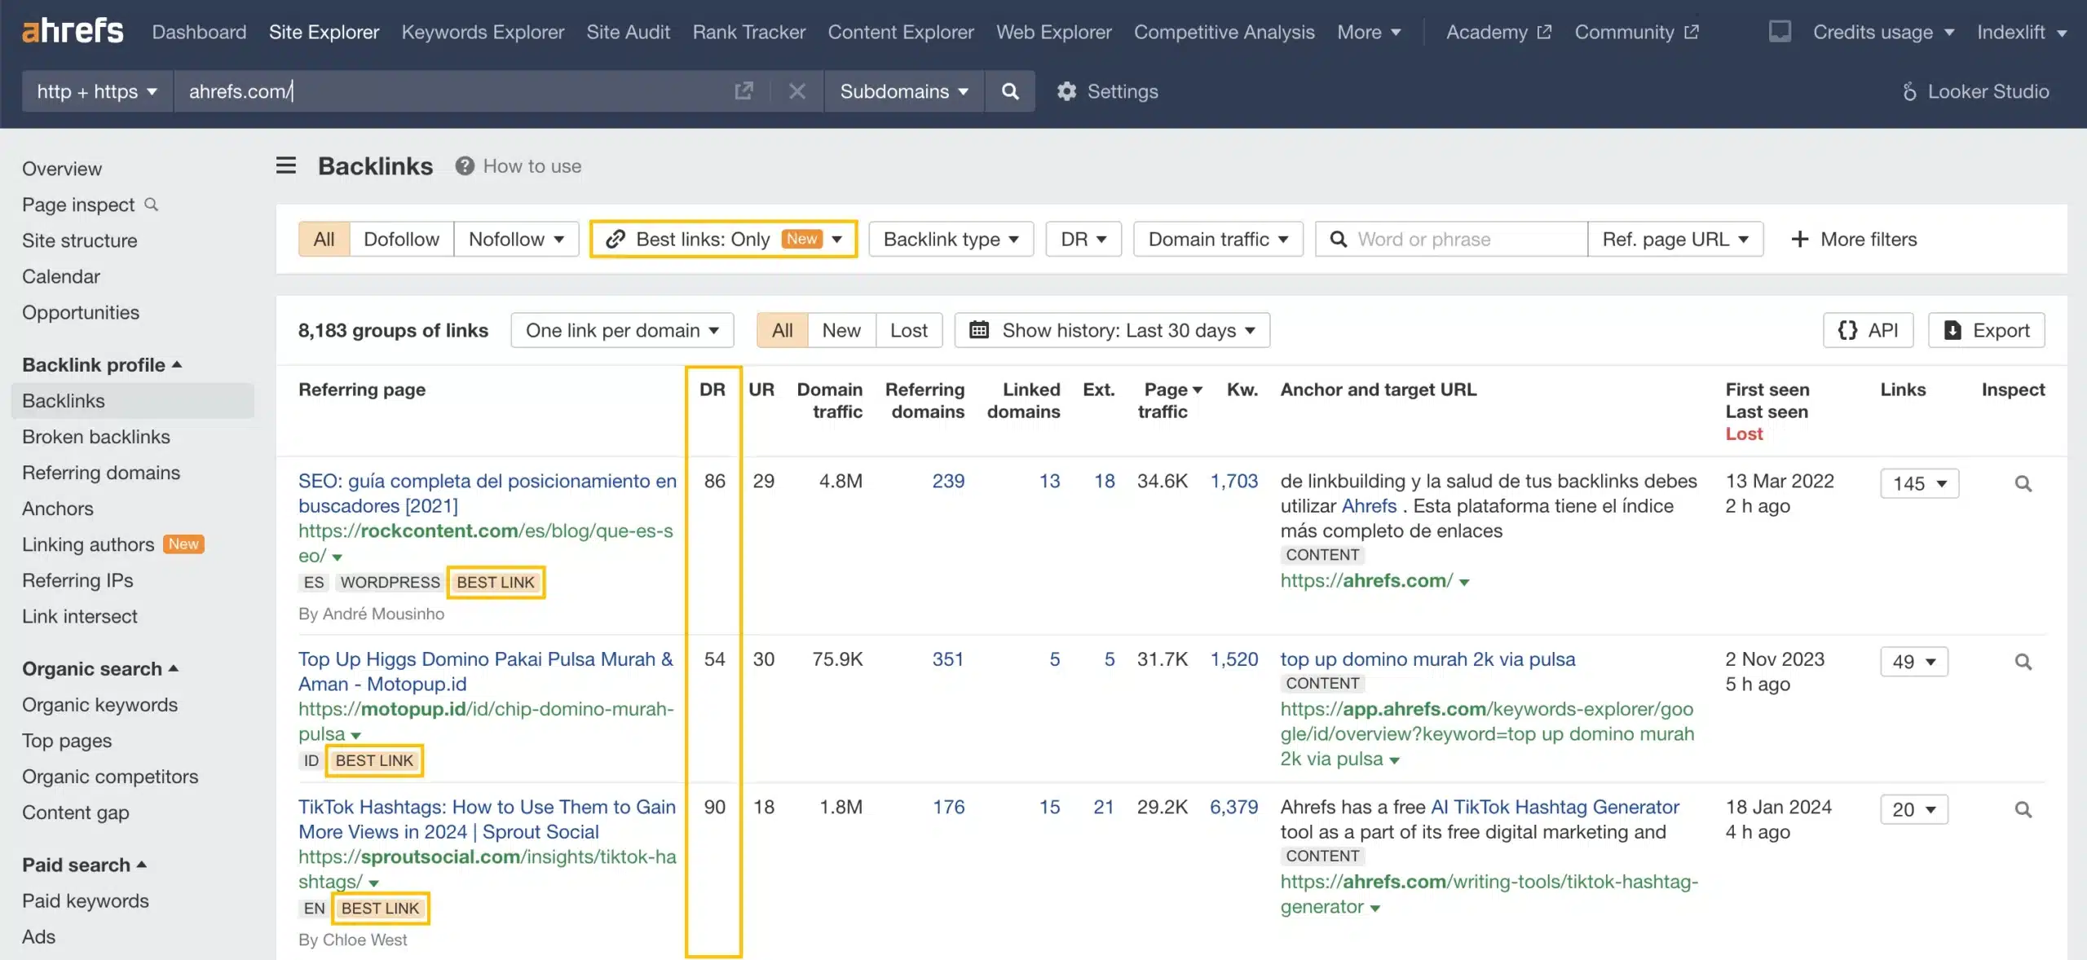
Task: Open Looker Studio
Action: (1974, 91)
